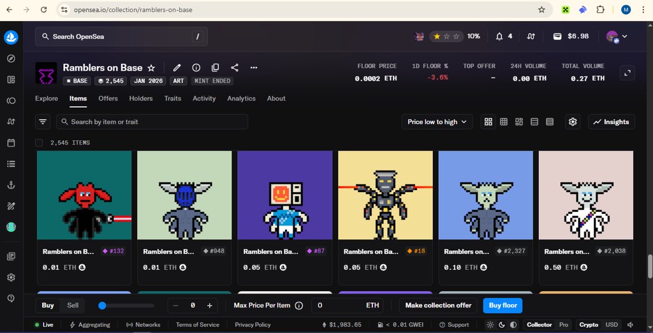This screenshot has width=653, height=333.
Task: Focus the Search by item or trait field
Action: (152, 122)
